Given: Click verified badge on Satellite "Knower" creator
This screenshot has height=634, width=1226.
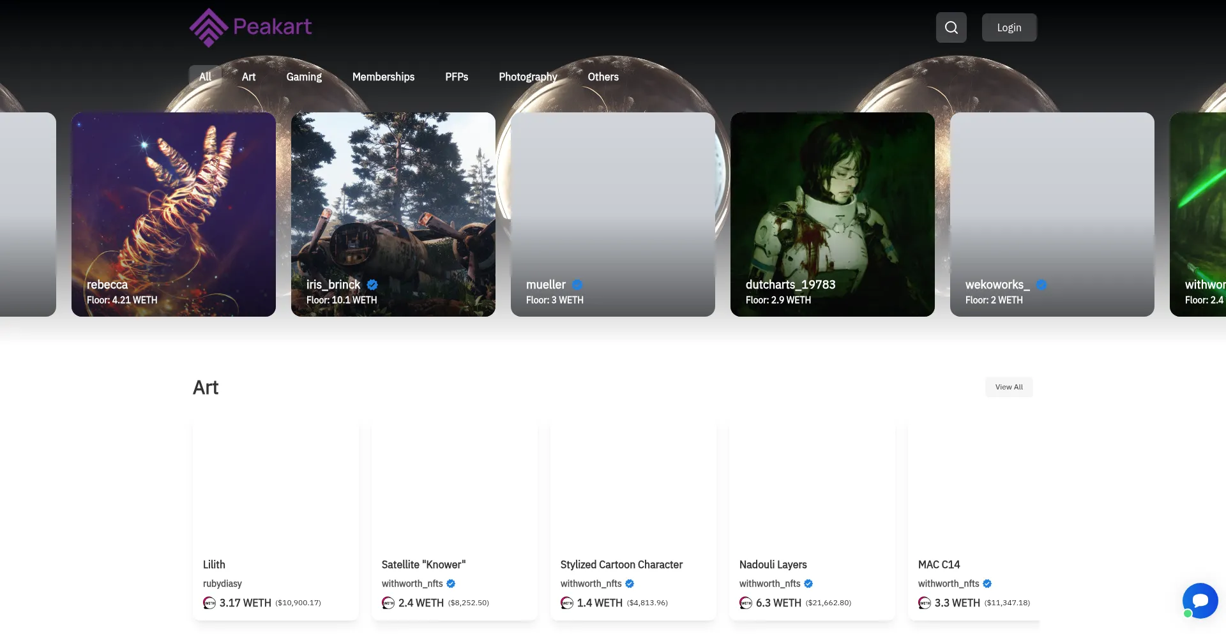Looking at the screenshot, I should [451, 584].
